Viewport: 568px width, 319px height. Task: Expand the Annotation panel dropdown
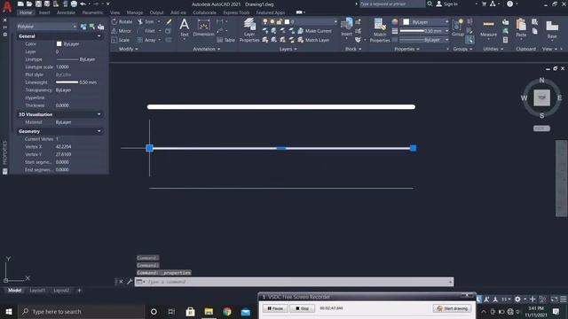tap(207, 49)
